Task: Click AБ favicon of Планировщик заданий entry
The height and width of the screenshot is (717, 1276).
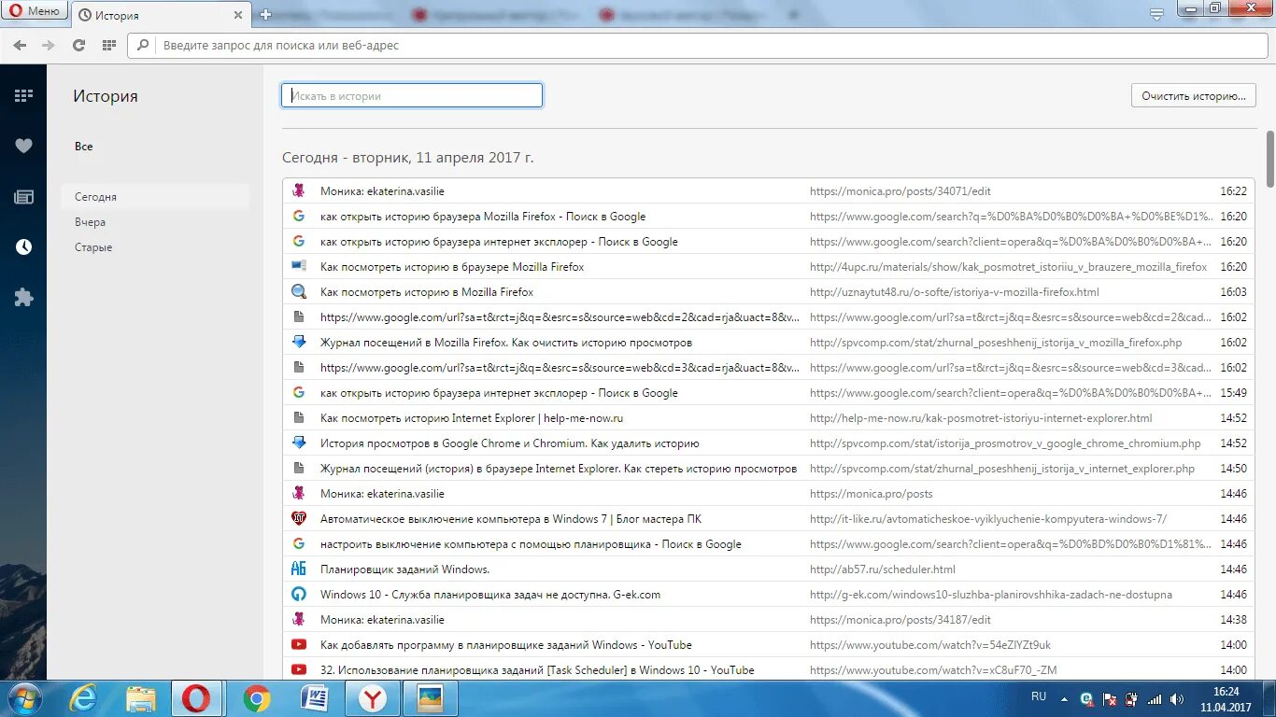Action: pyautogui.click(x=299, y=569)
